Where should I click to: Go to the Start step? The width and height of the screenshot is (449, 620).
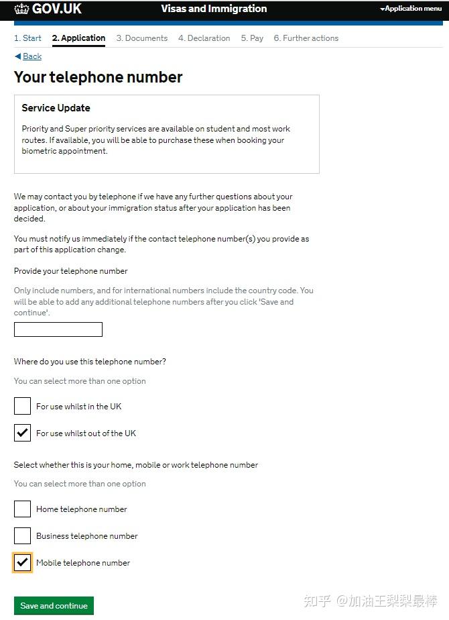click(27, 38)
